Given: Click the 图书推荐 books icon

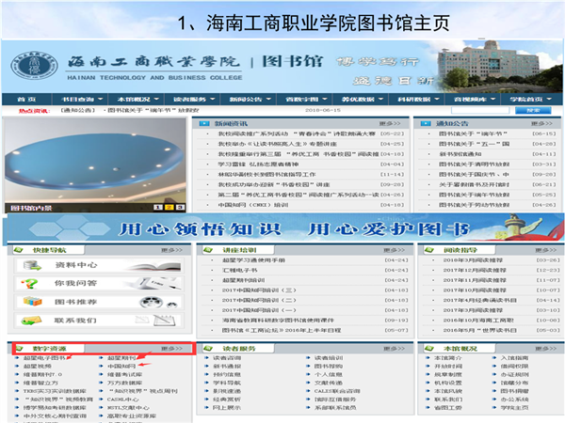Looking at the screenshot, I should coord(32,301).
